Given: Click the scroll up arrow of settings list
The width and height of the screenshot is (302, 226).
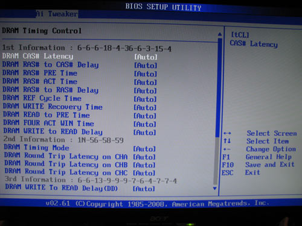Looking at the screenshot, I should 220,34.
